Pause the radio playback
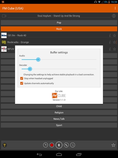This screenshot has width=118, height=158. coord(59,145)
